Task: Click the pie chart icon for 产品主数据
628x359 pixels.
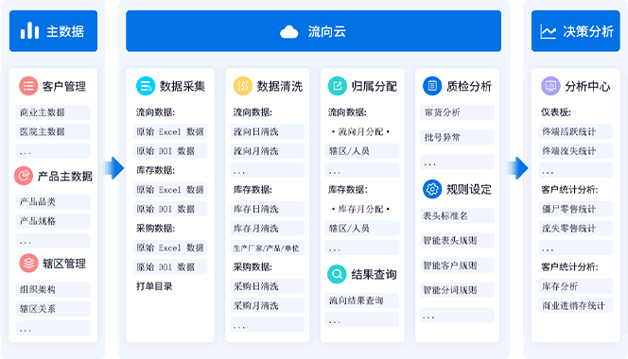Action: (24, 176)
